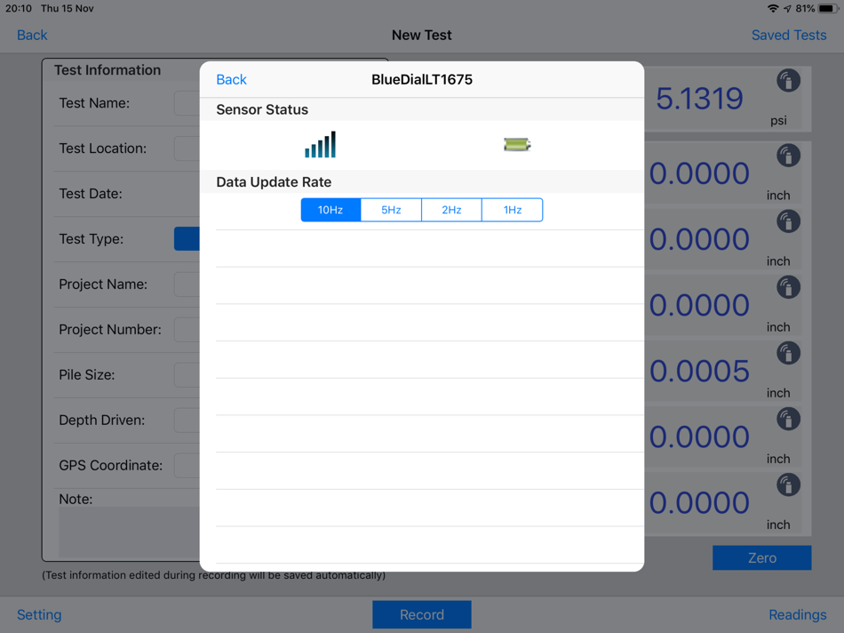Tap the sensor icon beside 5.1319 psi

(x=788, y=81)
